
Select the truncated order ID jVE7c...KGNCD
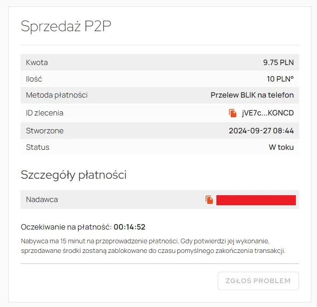(x=268, y=113)
